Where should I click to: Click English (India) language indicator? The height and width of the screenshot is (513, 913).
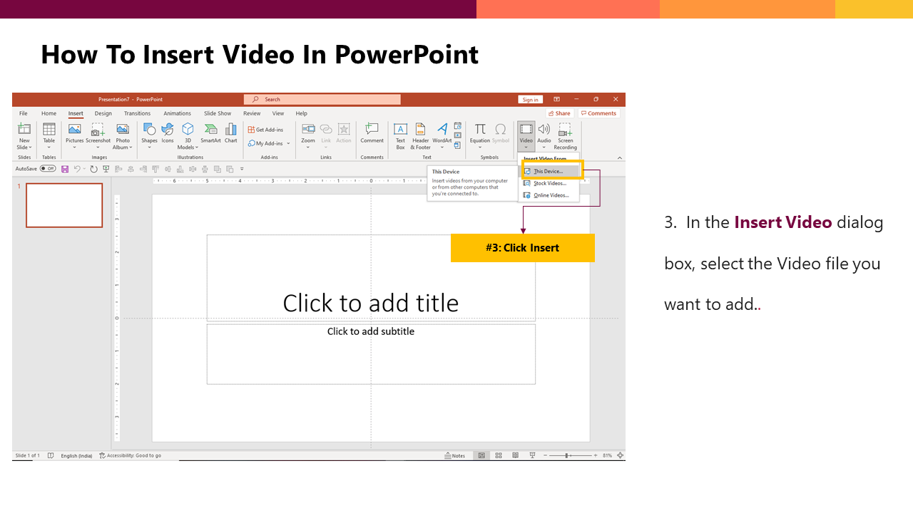click(x=76, y=455)
